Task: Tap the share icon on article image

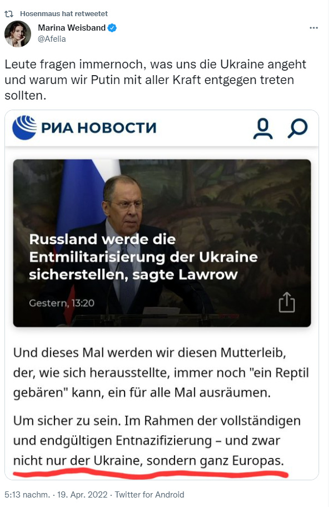Action: pyautogui.click(x=287, y=302)
